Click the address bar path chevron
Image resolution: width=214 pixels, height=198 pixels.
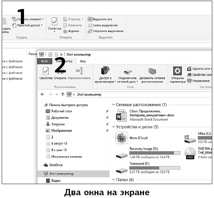(74, 95)
